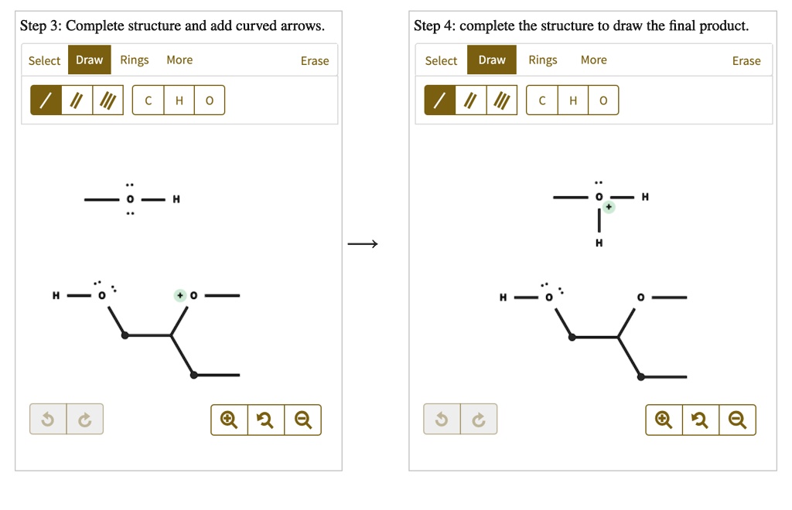Screen dimensions: 792x510
Task: Choose oxygen atom O in Step 4
Action: tap(603, 100)
